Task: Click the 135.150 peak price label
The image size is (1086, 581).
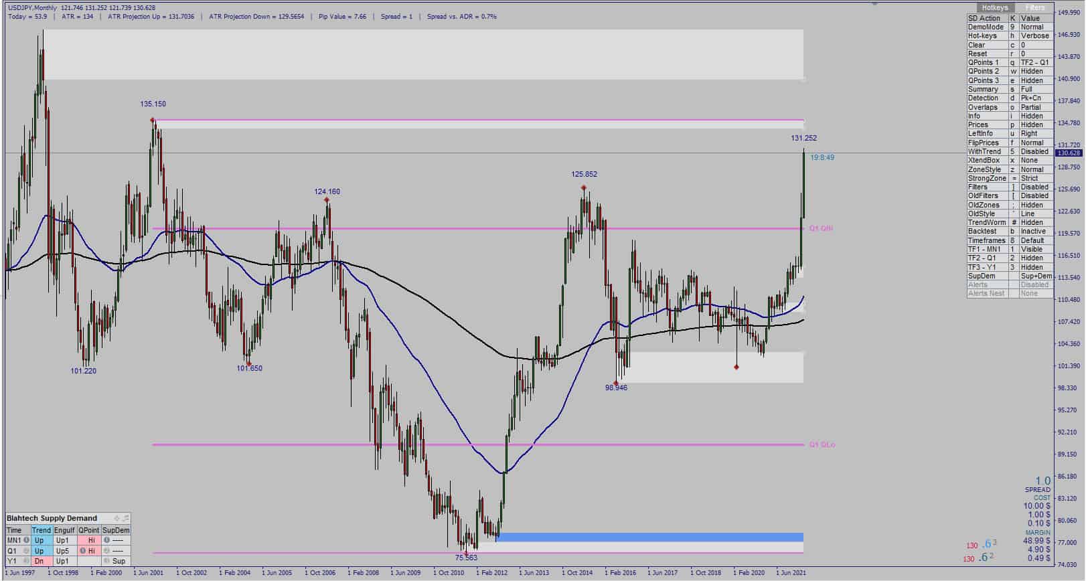Action: [x=153, y=104]
